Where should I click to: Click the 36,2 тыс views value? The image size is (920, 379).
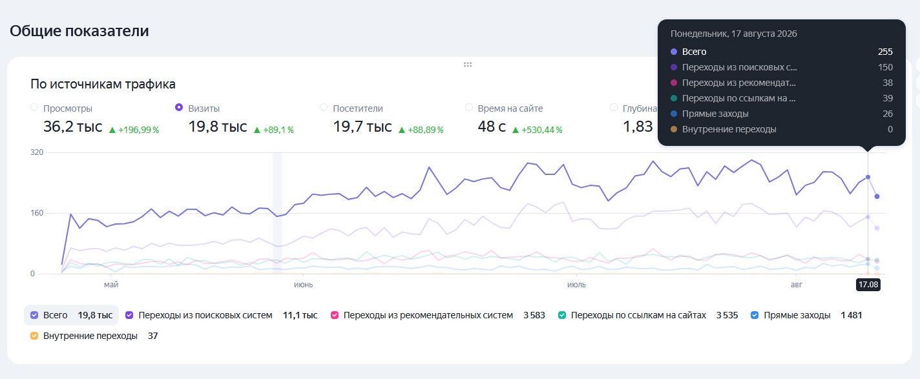tap(73, 127)
